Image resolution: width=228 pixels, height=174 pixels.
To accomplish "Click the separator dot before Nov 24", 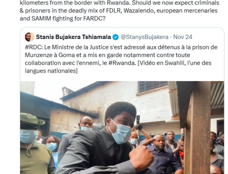I will pos(171,37).
